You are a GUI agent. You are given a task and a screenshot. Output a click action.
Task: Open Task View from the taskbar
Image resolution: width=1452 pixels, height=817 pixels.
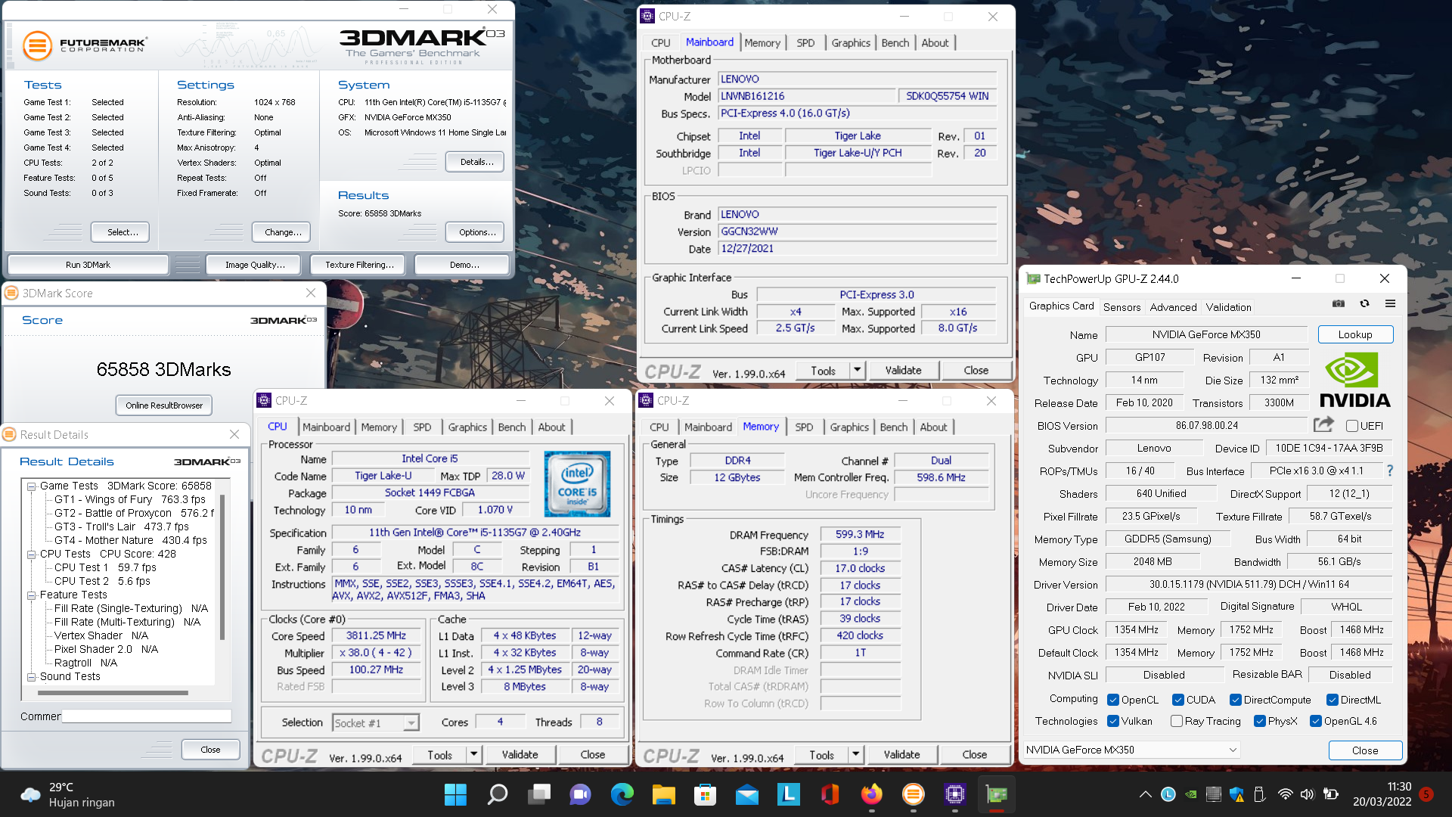tap(539, 794)
